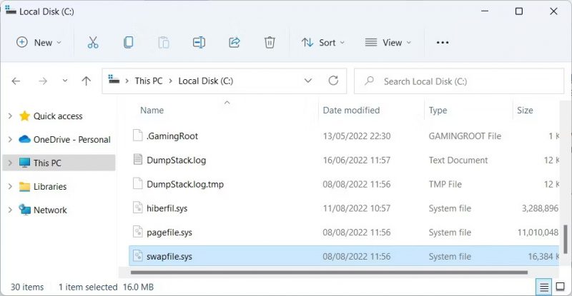
Task: Click the Rename icon in toolbar
Action: [199, 43]
